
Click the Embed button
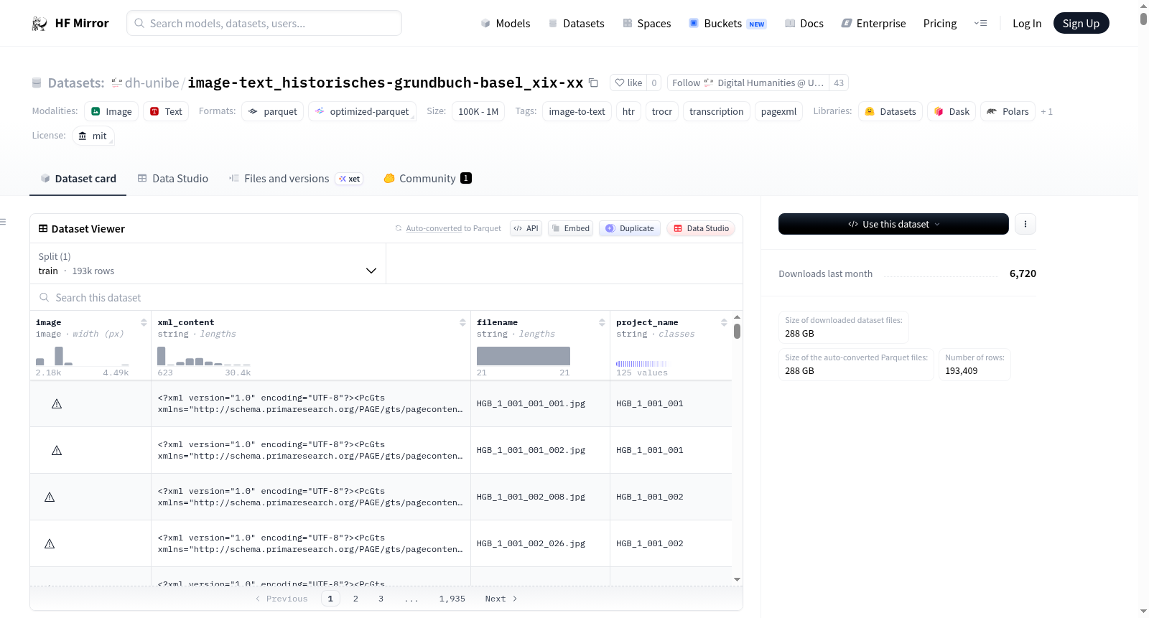click(x=570, y=228)
